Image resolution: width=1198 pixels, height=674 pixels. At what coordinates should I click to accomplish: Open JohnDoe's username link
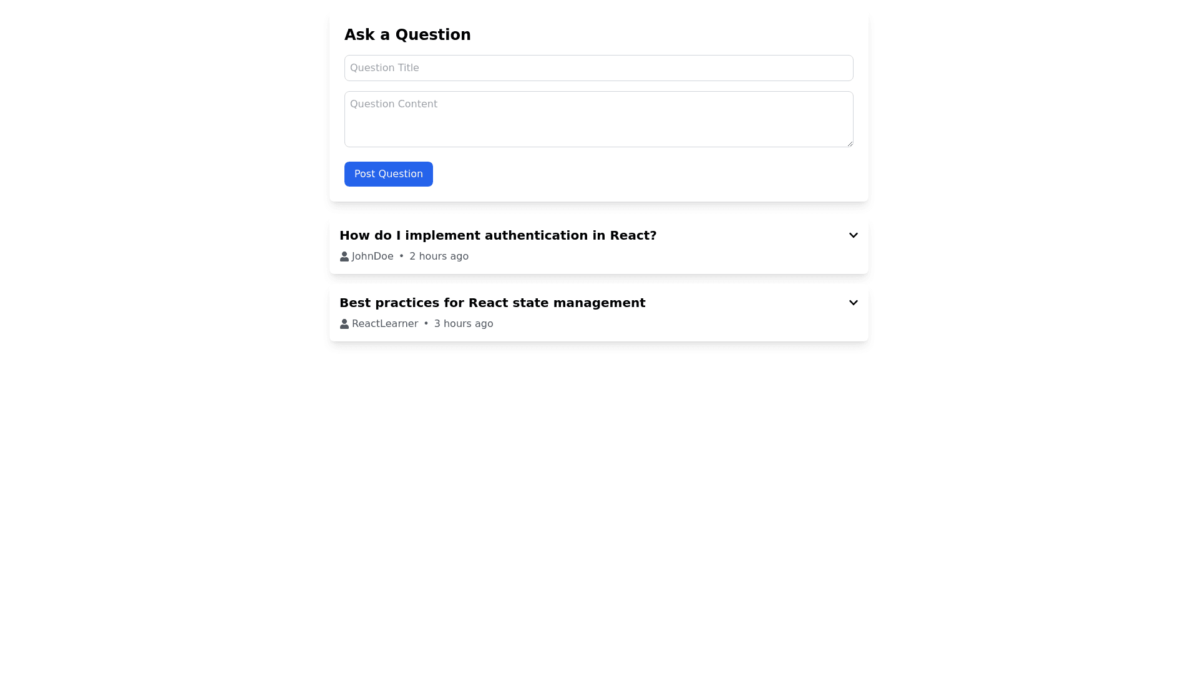click(373, 256)
